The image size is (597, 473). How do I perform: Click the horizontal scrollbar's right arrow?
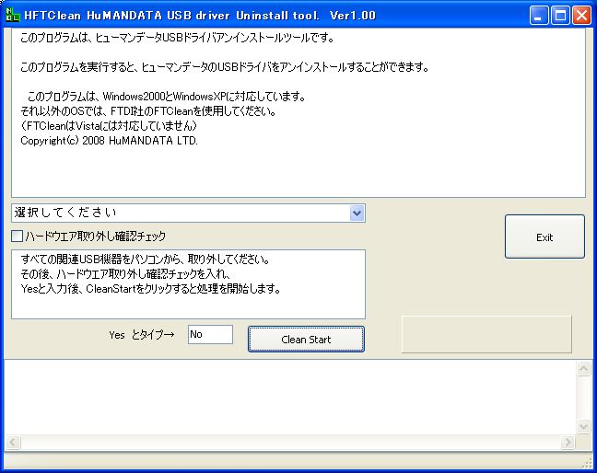[x=568, y=443]
